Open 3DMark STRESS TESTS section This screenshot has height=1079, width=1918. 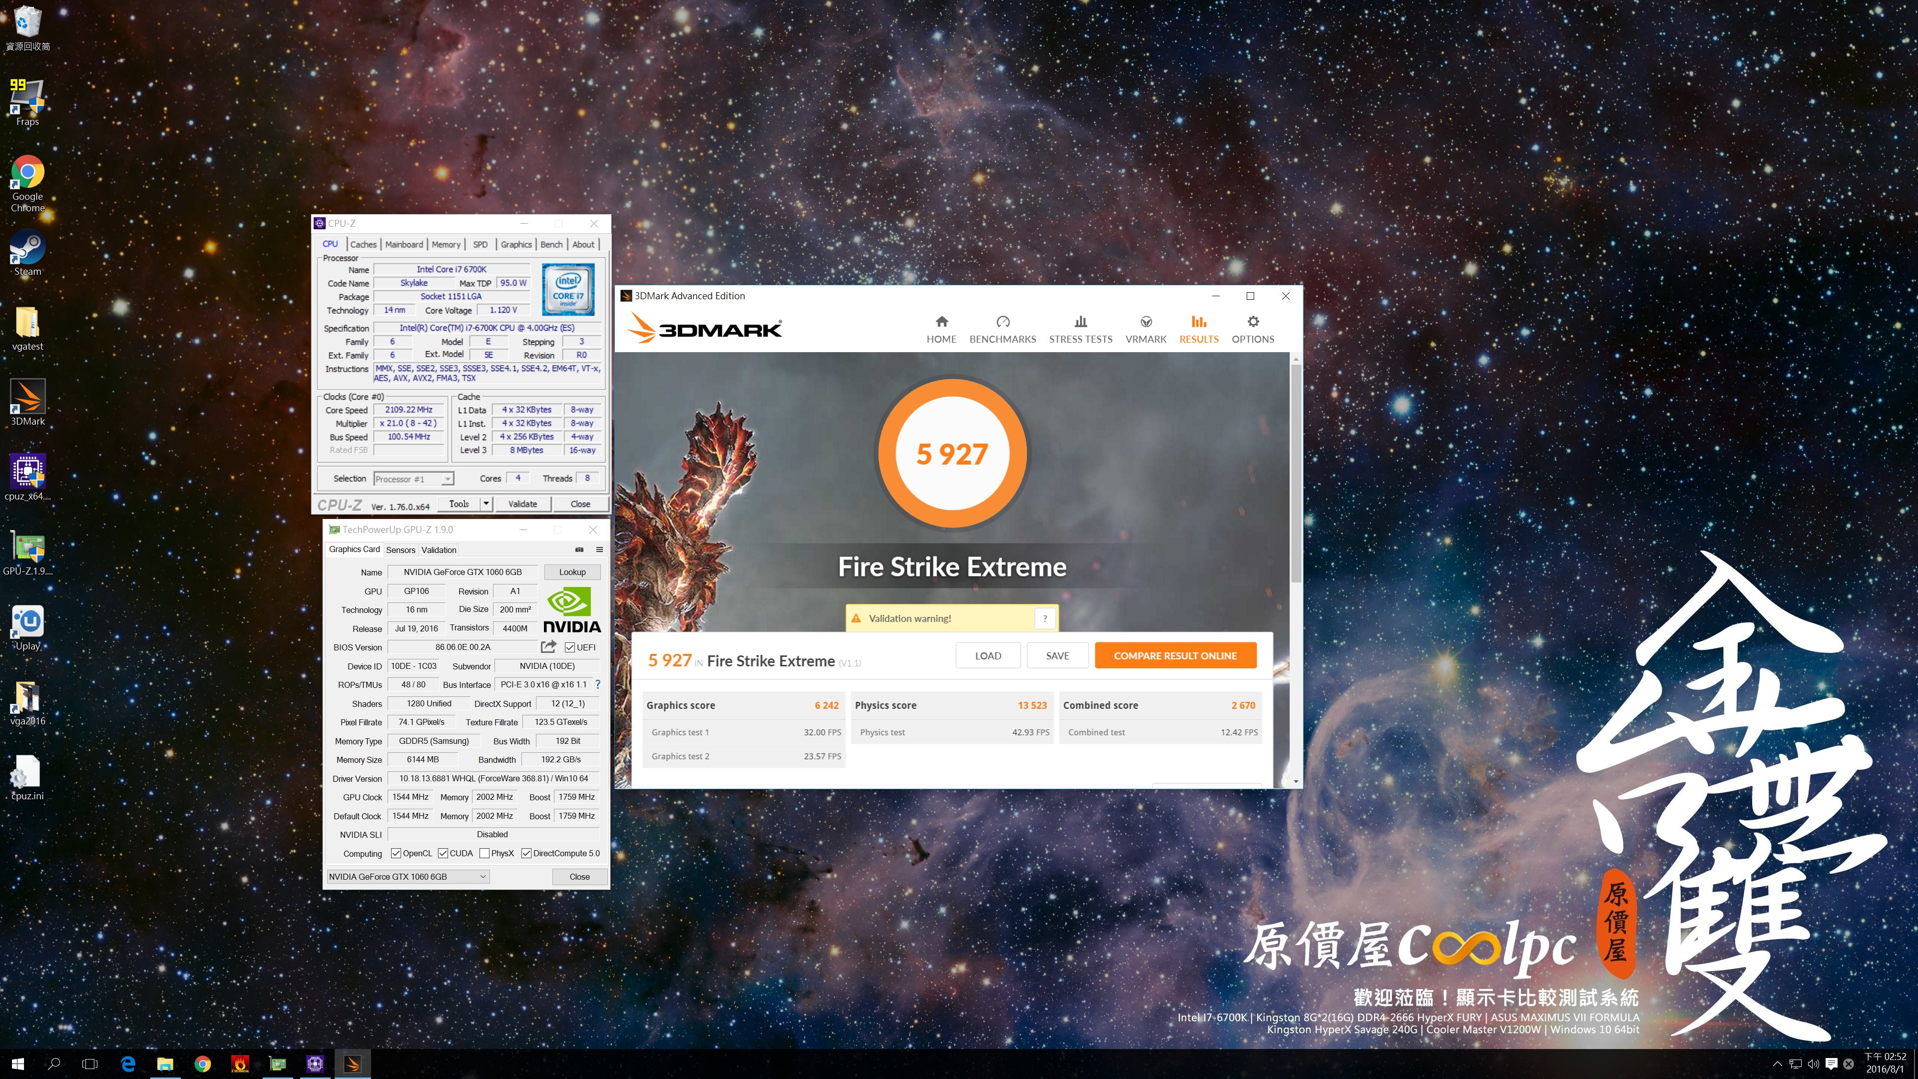(1080, 329)
